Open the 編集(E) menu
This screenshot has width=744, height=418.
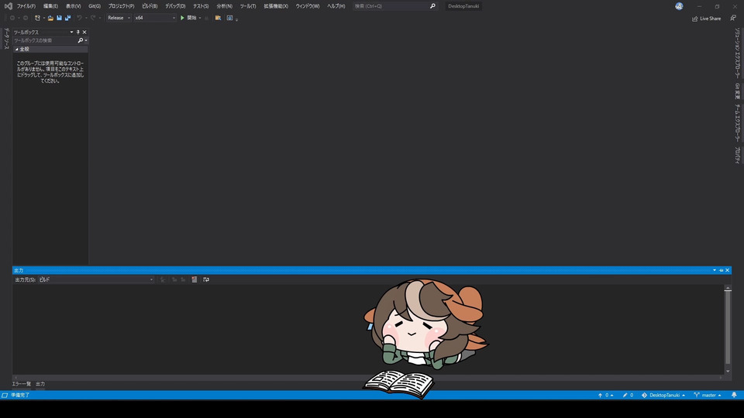50,6
